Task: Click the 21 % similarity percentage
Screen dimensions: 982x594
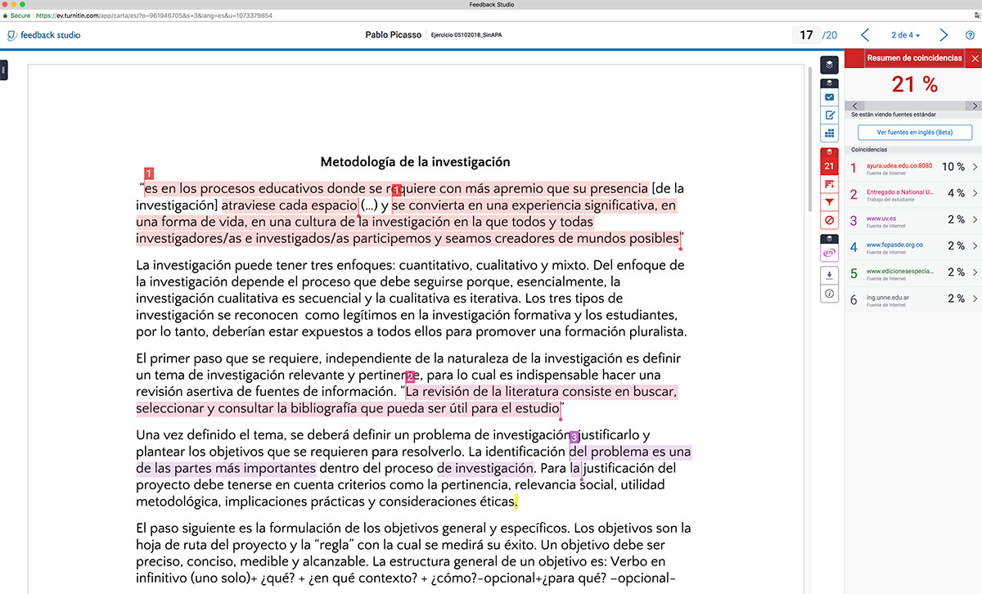Action: click(914, 83)
